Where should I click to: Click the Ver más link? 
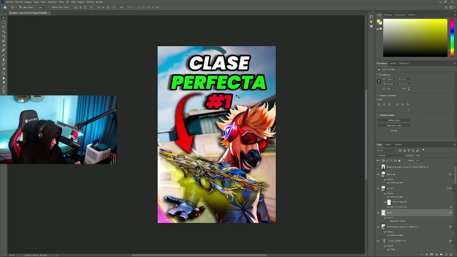coord(394,130)
